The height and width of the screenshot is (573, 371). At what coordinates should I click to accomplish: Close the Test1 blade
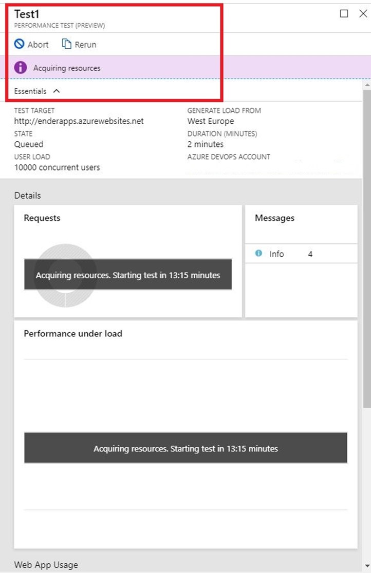pyautogui.click(x=362, y=14)
